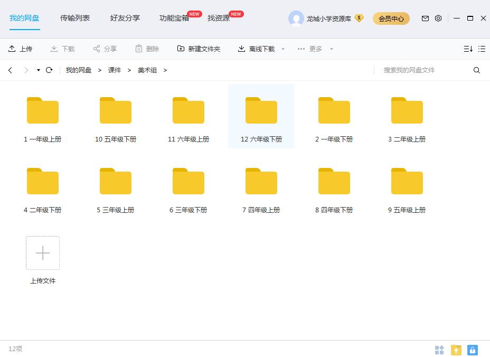Click the 上传文件 plus tile
The width and height of the screenshot is (490, 357).
click(42, 253)
